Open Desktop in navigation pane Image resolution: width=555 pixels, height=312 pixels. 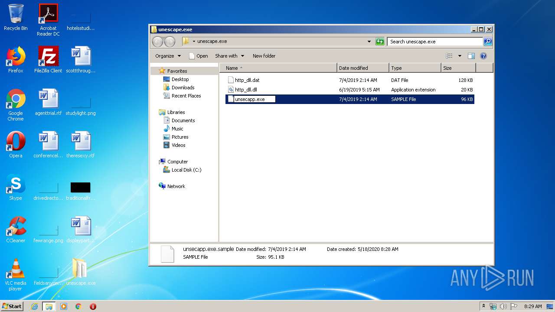pos(180,79)
